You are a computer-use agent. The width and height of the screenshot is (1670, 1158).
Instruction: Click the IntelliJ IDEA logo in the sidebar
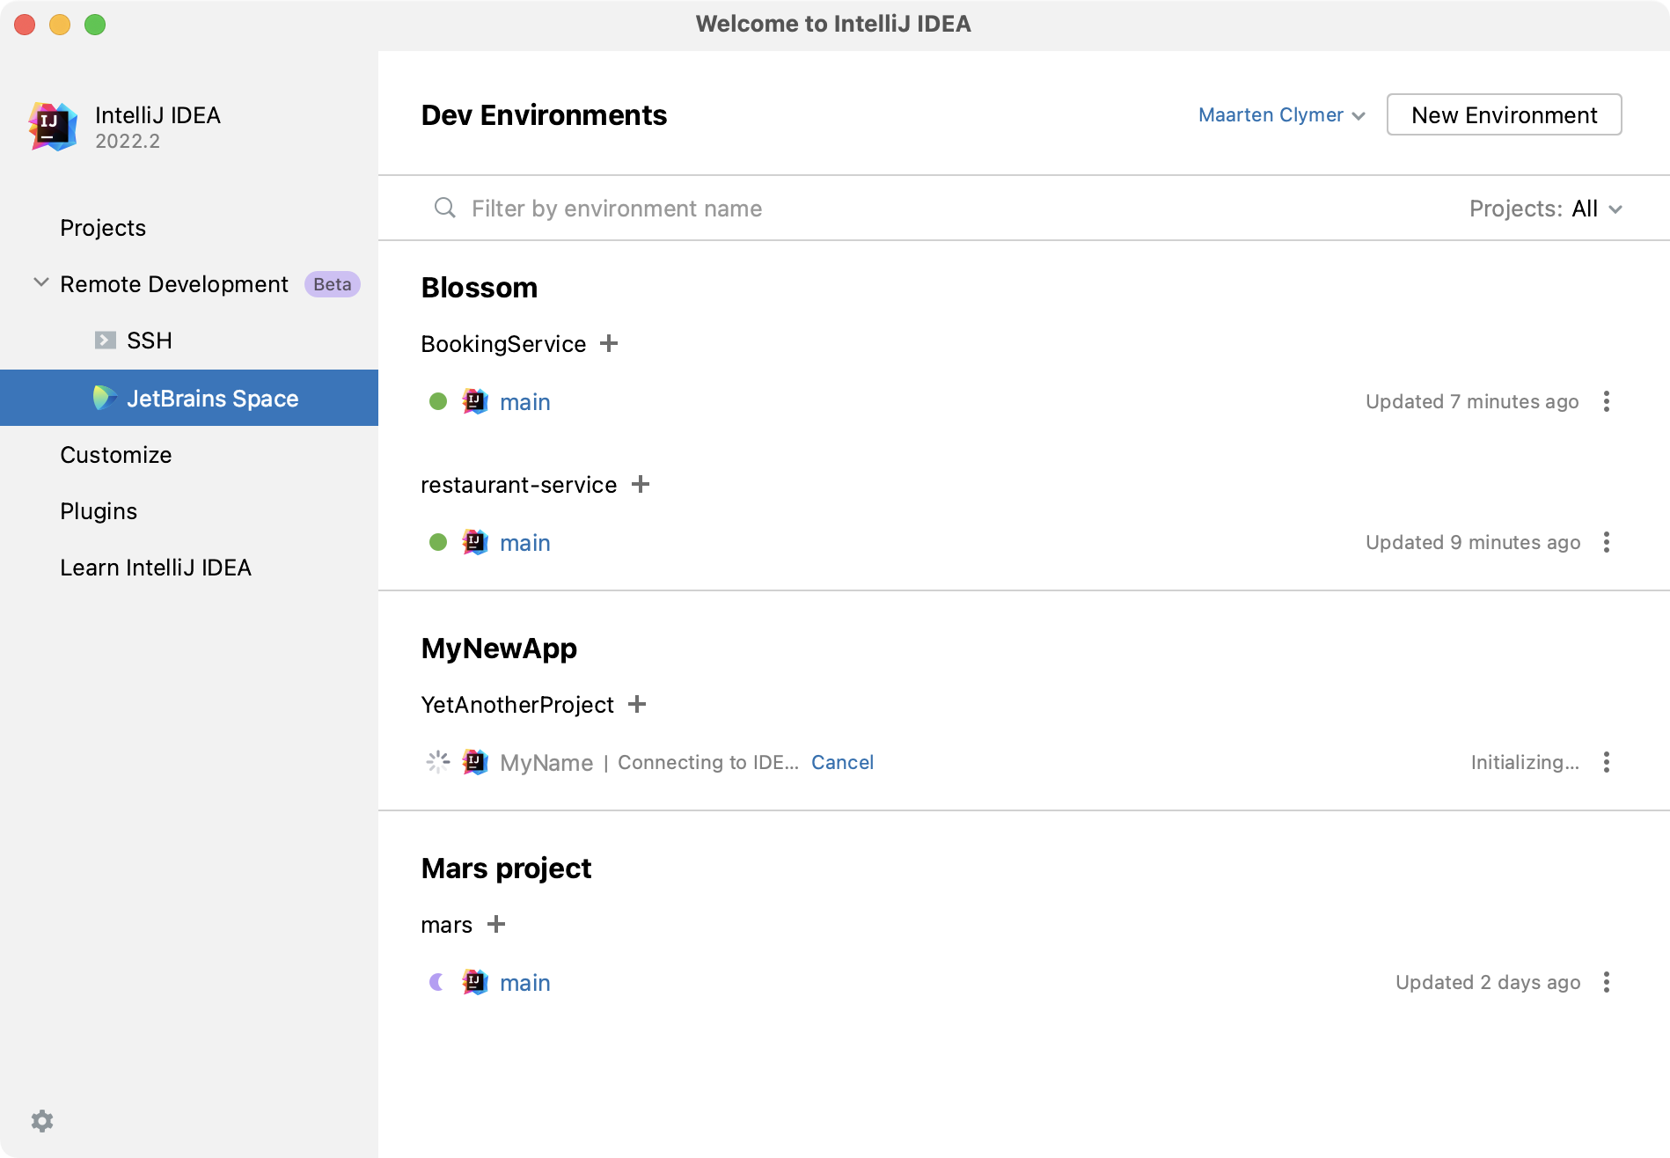click(53, 127)
